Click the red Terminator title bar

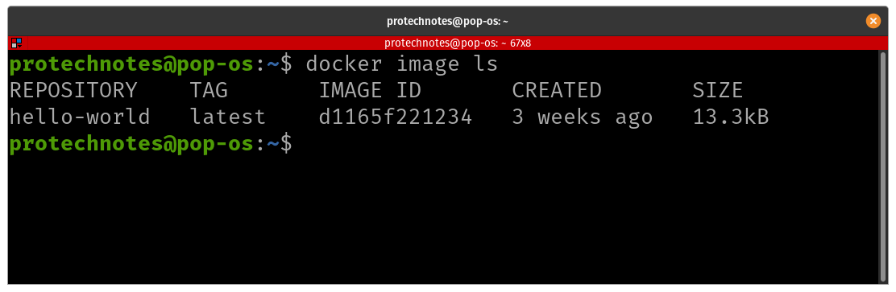[x=448, y=43]
